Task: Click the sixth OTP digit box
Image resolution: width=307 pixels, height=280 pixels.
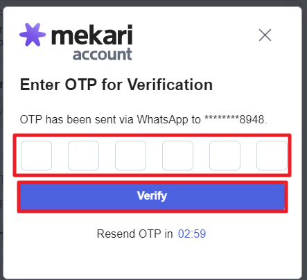Action: tap(272, 155)
